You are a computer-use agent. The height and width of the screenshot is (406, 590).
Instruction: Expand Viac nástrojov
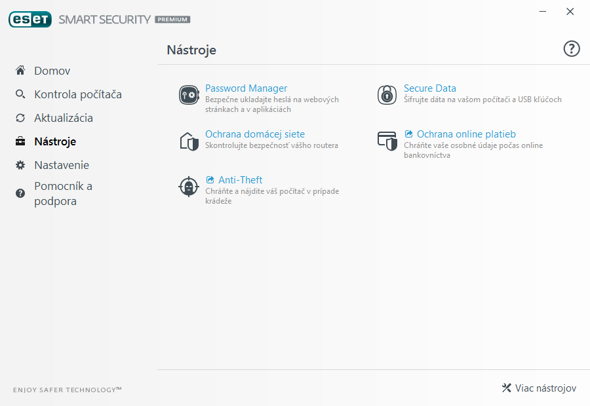(x=539, y=388)
